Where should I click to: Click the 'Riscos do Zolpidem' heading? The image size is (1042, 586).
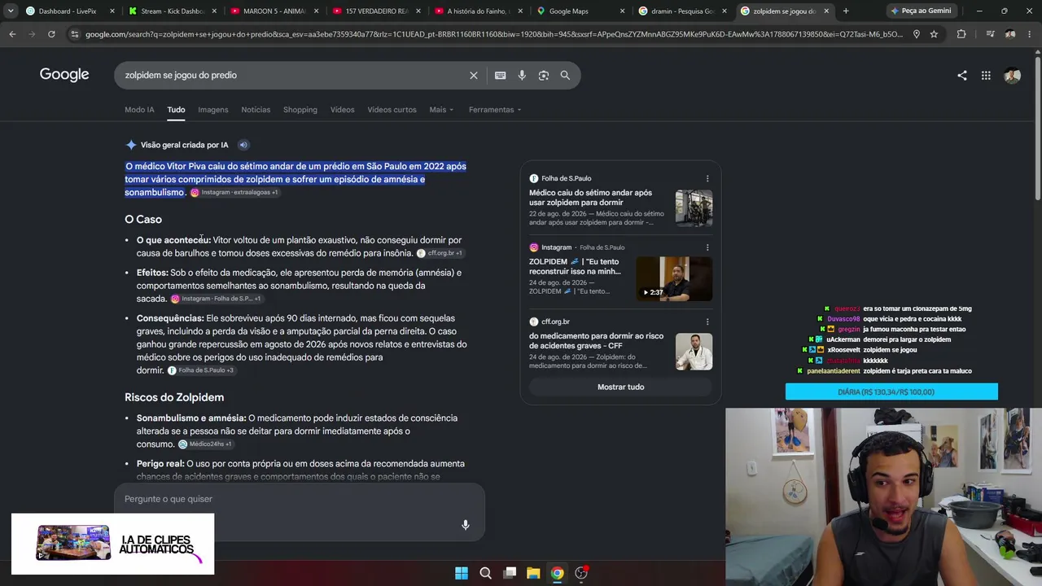[x=174, y=397]
